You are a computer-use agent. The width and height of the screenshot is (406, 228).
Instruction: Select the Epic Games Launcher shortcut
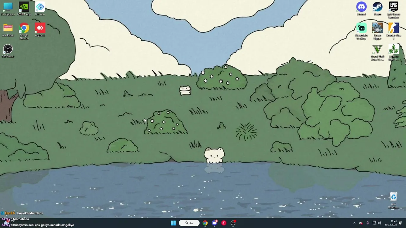(x=393, y=10)
